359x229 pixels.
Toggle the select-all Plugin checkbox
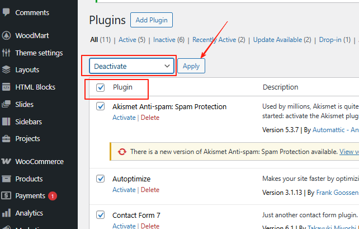101,87
